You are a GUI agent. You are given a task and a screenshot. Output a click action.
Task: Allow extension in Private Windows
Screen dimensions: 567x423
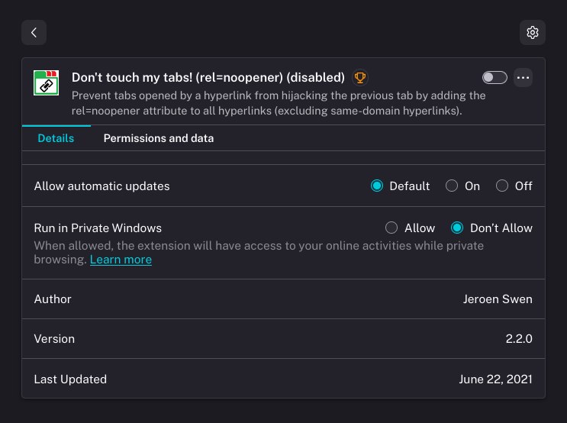[x=391, y=228]
